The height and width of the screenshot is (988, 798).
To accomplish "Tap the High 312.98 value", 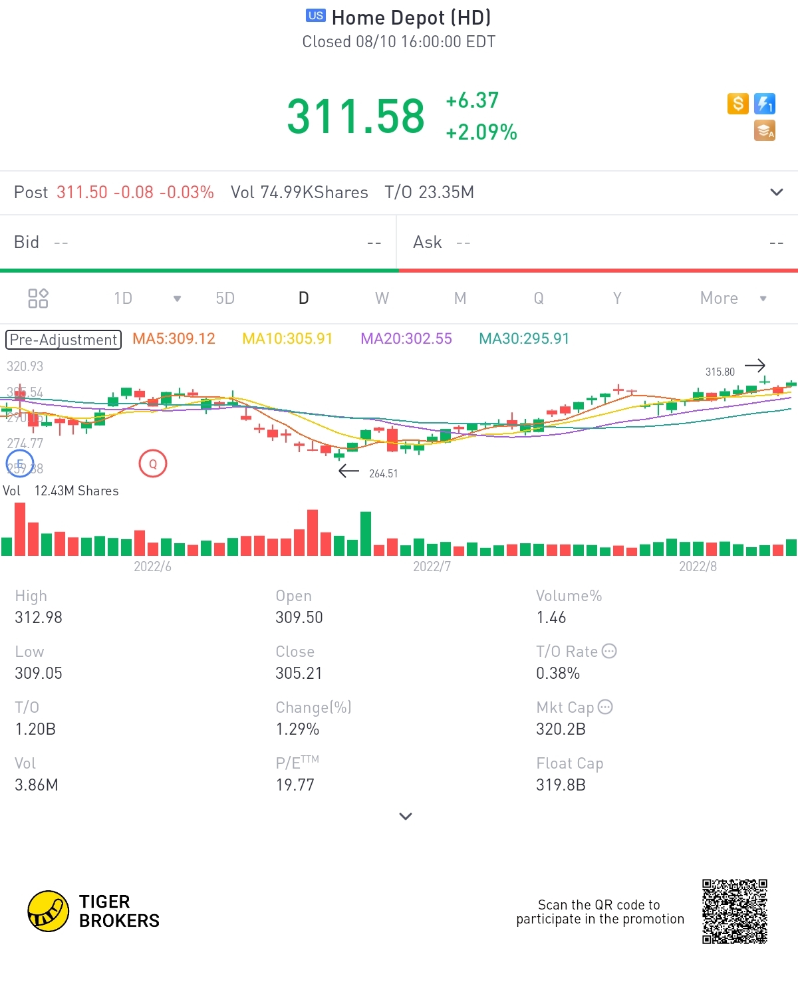I will (39, 617).
